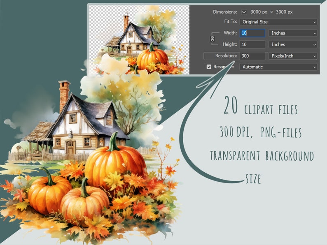The height and width of the screenshot is (245, 327).
Task: Click the 'Resolution:' label
Action: coord(226,56)
